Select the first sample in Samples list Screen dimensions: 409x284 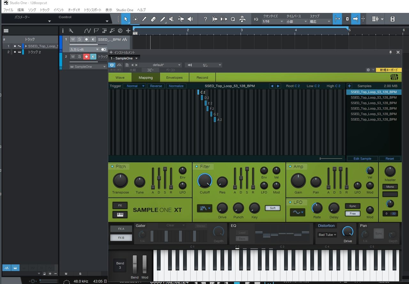pyautogui.click(x=374, y=92)
